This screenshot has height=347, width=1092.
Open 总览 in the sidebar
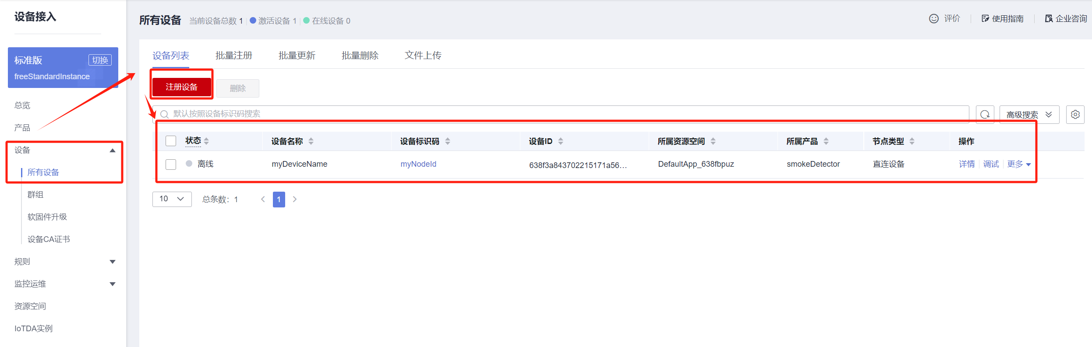22,105
